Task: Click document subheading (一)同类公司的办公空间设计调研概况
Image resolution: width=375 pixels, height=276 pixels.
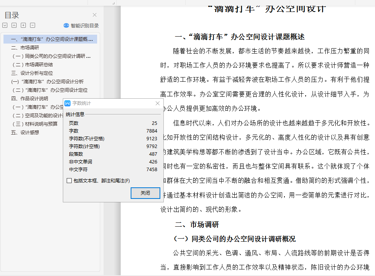Action: click(x=234, y=239)
